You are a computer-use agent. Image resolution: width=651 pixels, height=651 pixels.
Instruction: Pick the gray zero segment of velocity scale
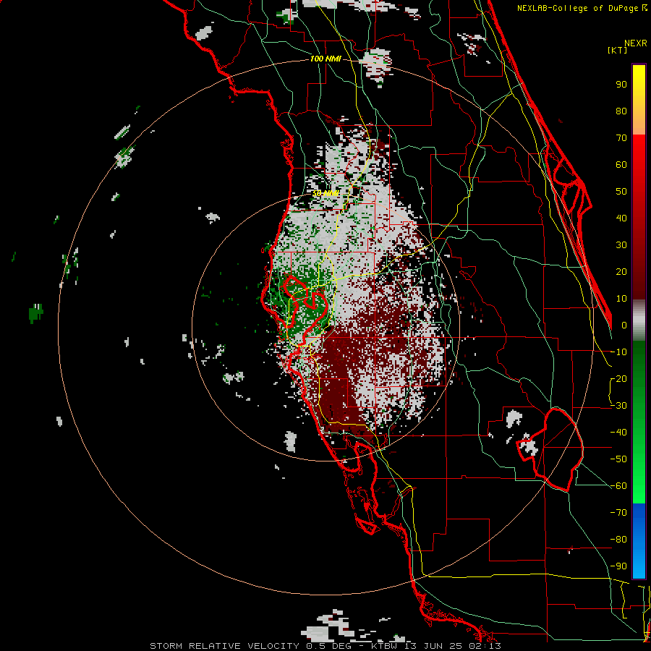pyautogui.click(x=639, y=320)
